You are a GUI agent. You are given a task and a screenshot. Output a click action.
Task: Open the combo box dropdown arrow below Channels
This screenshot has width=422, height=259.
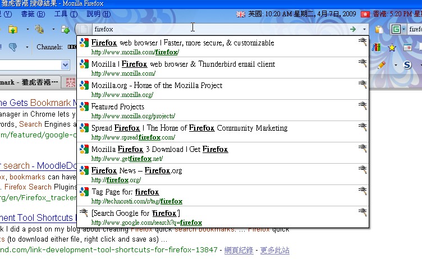click(65, 65)
